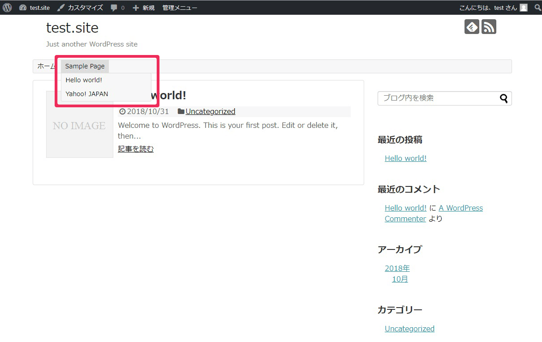Viewport: 542px width, 342px height.
Task: Open the RSS feed icon
Action: click(489, 27)
